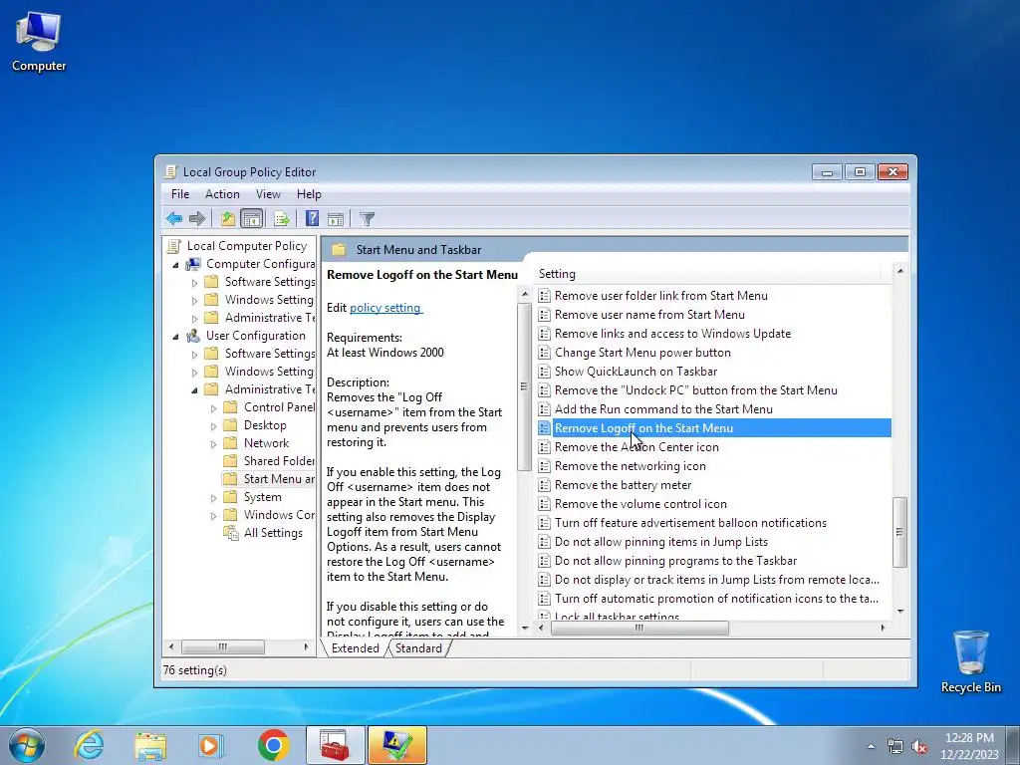Viewport: 1020px width, 765px height.
Task: Collapse the Computer Configuration node
Action: click(175, 264)
